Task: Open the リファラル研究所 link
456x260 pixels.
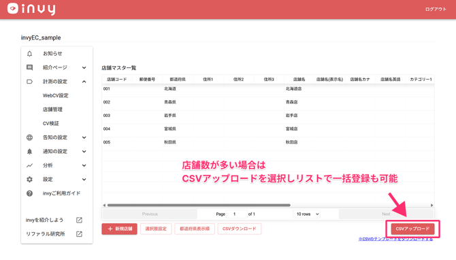Action: click(46, 234)
